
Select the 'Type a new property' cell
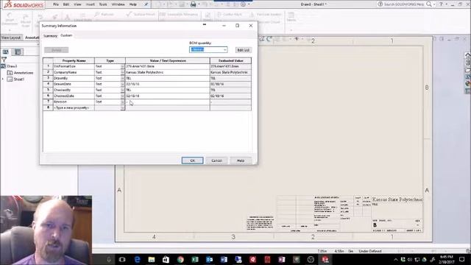[74, 107]
